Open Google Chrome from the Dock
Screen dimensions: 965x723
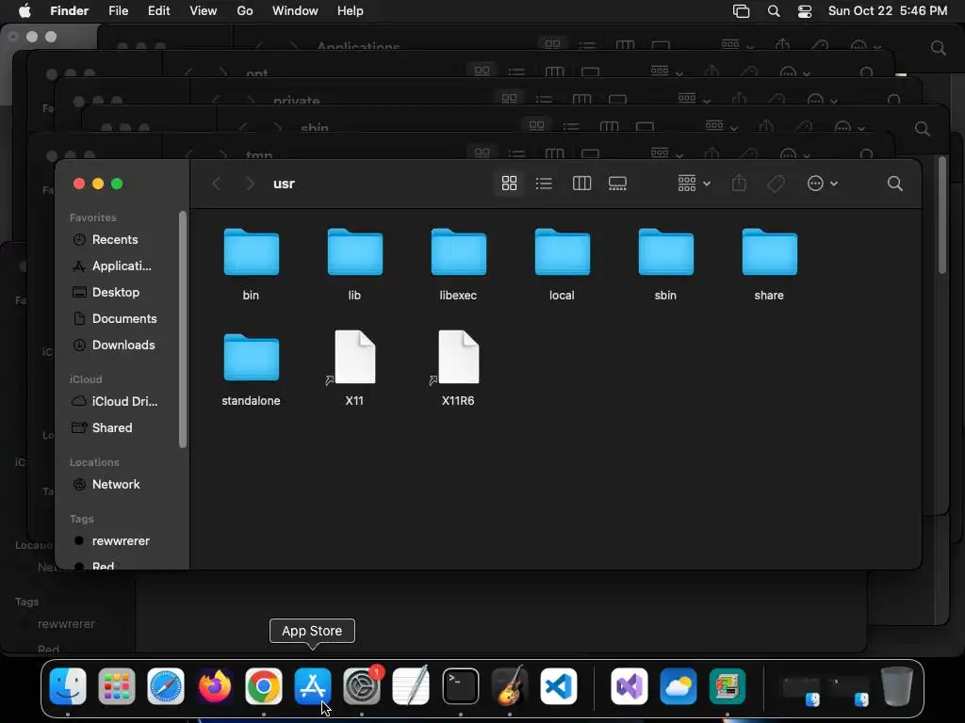coord(264,686)
